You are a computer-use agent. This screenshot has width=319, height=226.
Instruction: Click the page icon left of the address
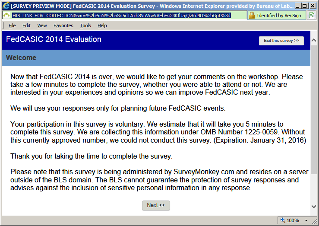(6, 15)
